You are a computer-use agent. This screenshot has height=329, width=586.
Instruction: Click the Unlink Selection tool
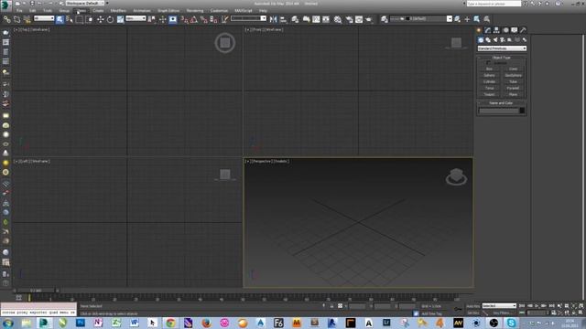16,19
